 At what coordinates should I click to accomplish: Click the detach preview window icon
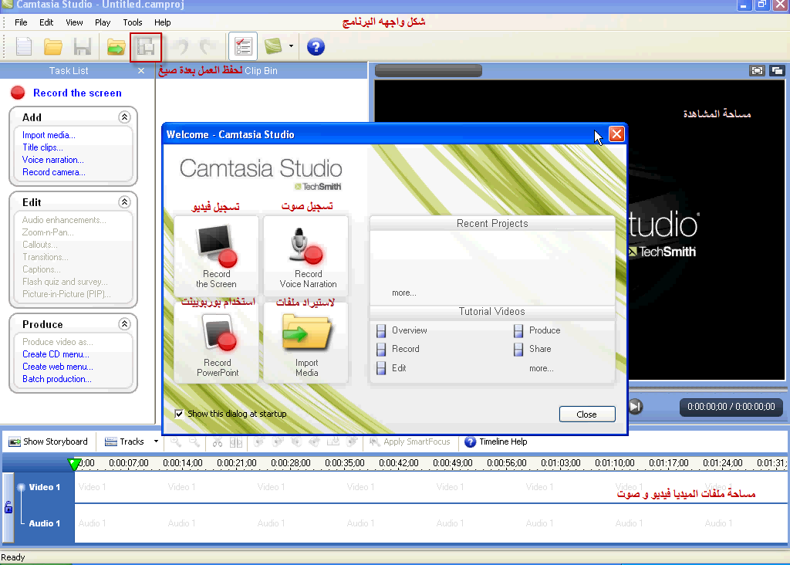pos(777,71)
